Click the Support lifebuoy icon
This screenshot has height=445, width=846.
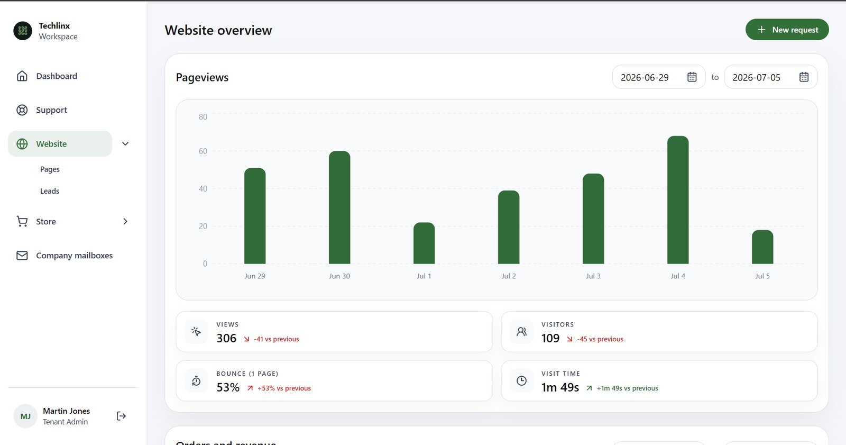22,110
